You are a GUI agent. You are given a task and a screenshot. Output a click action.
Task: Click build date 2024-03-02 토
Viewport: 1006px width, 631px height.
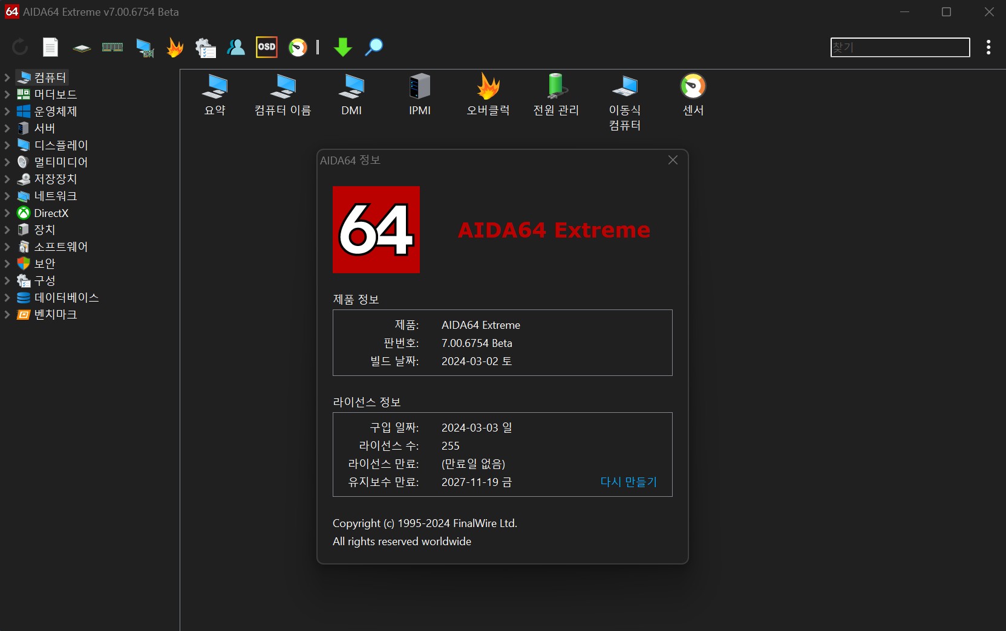(477, 361)
